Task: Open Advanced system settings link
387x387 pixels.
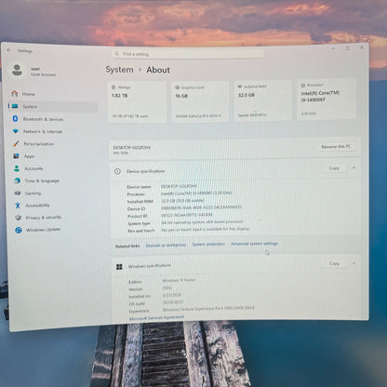Action: (254, 244)
